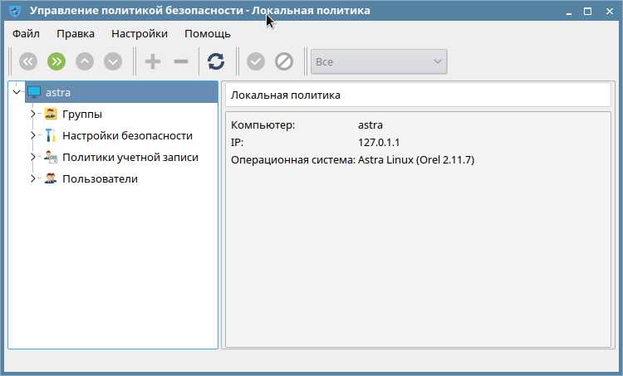Open the "Все" filter dropdown

click(x=379, y=61)
